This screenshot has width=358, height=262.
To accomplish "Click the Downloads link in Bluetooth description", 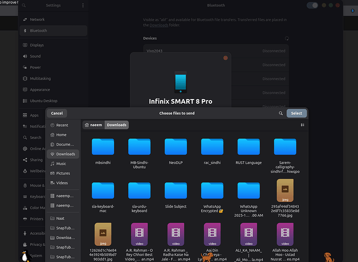I will coord(159,25).
